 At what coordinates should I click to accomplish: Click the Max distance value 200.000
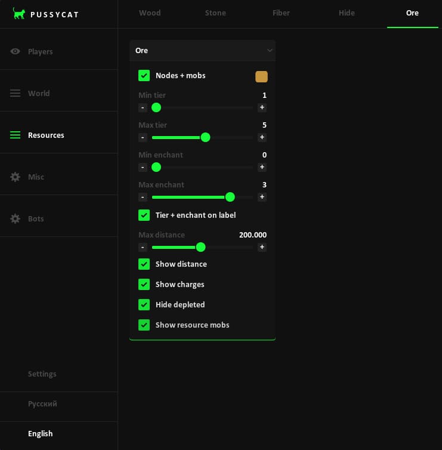coord(253,235)
